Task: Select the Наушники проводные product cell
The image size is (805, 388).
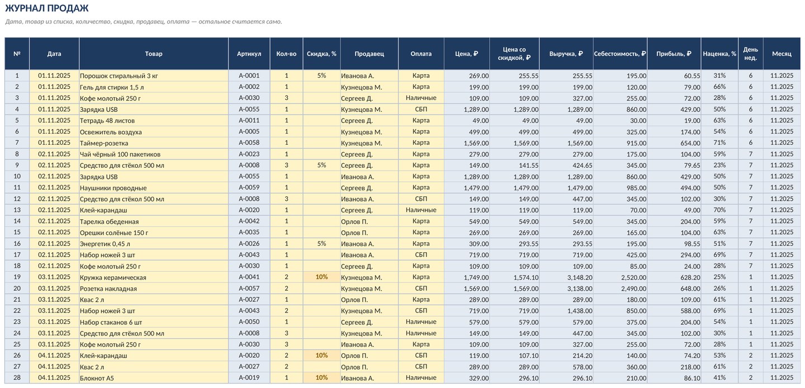Action: point(154,188)
